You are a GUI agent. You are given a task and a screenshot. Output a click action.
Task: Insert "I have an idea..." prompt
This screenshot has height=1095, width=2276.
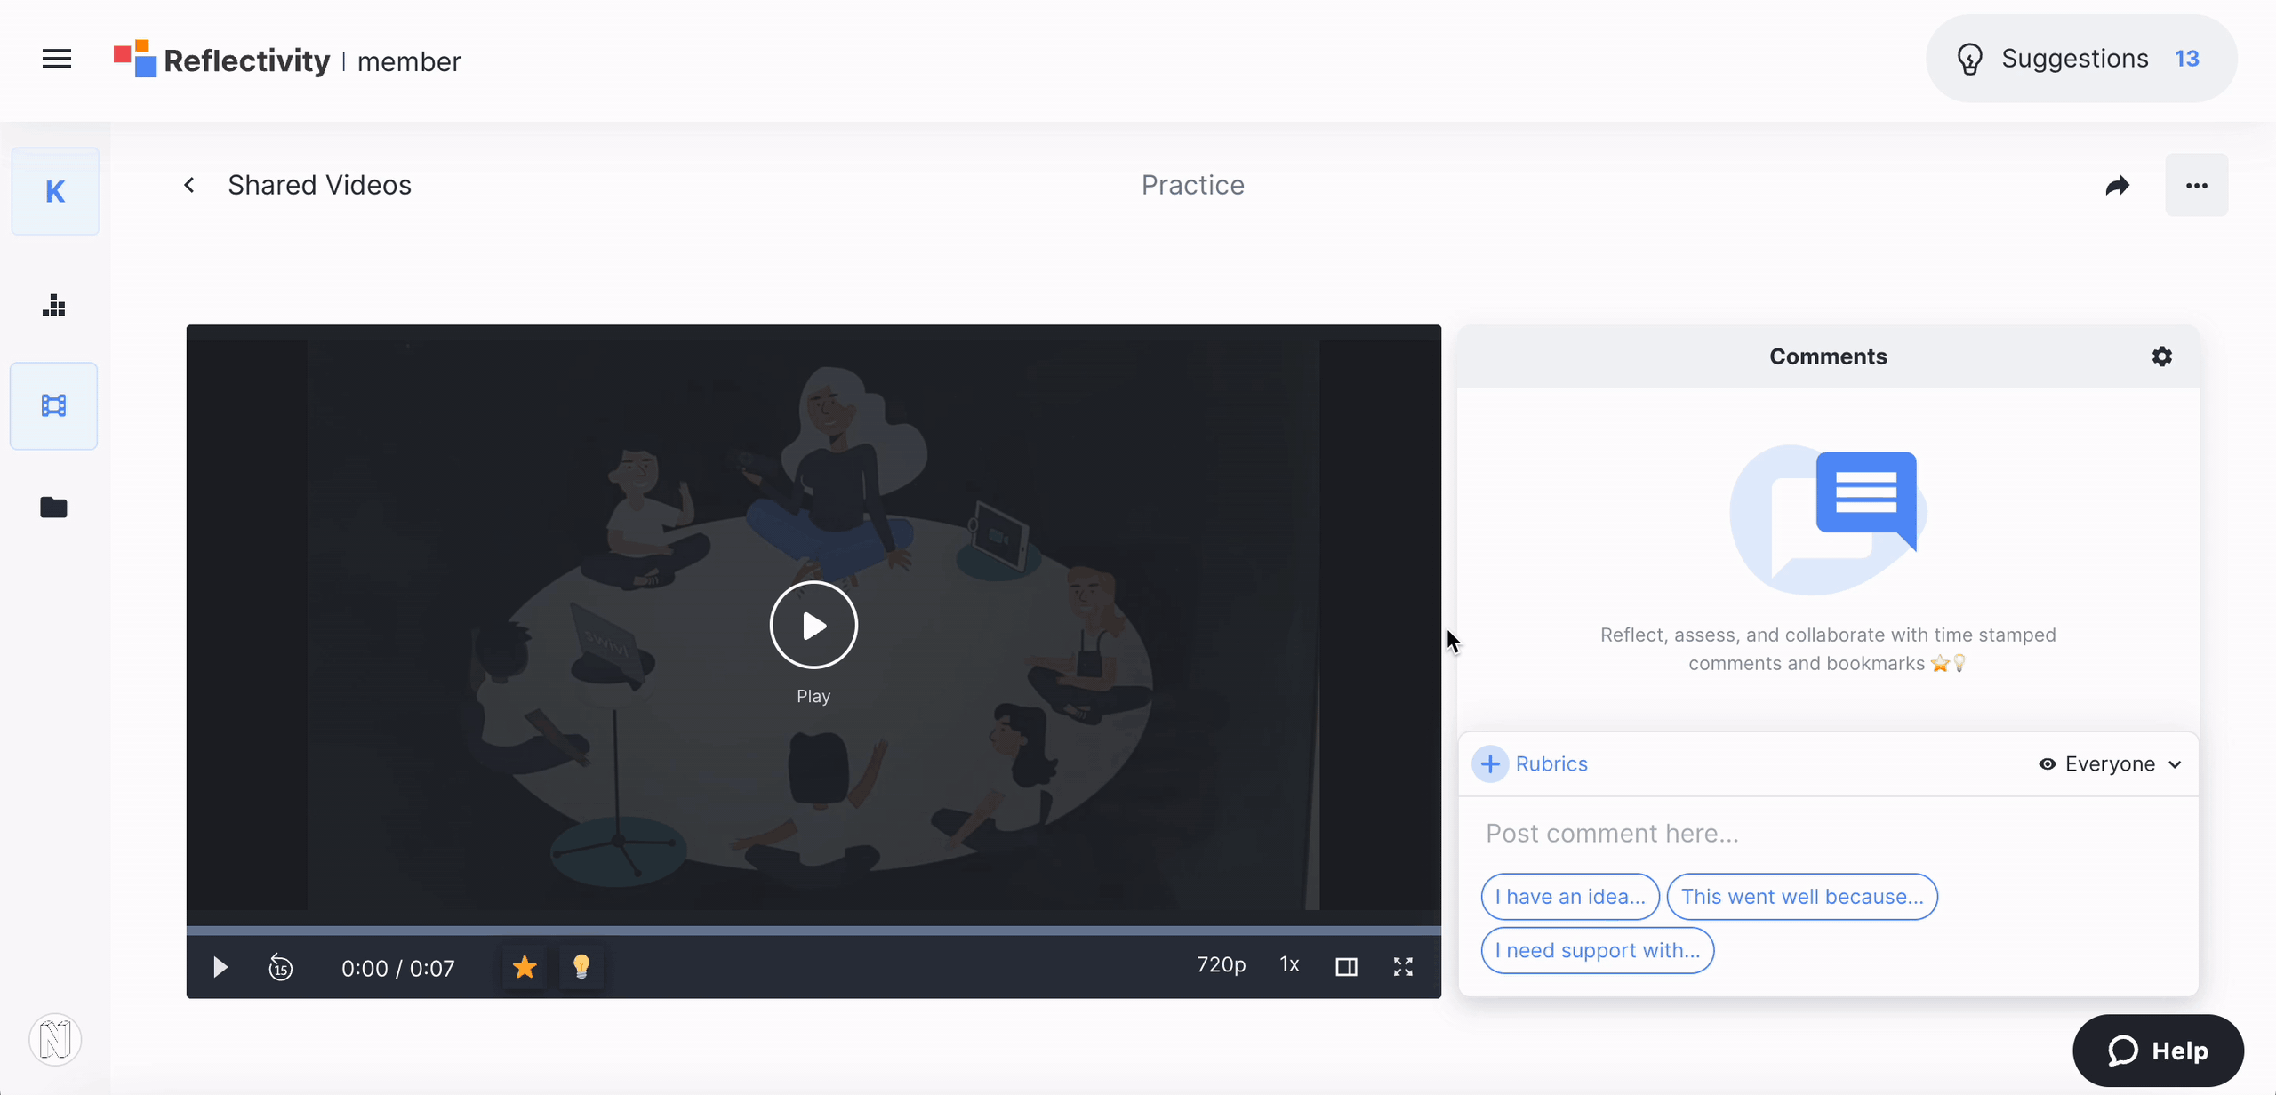pyautogui.click(x=1570, y=897)
